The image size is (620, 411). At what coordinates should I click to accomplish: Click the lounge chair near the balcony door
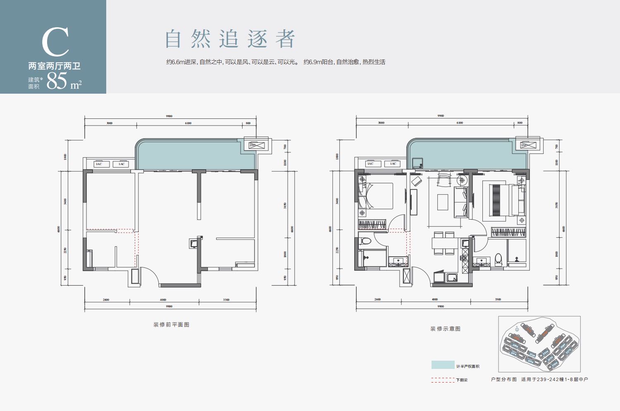click(x=444, y=180)
